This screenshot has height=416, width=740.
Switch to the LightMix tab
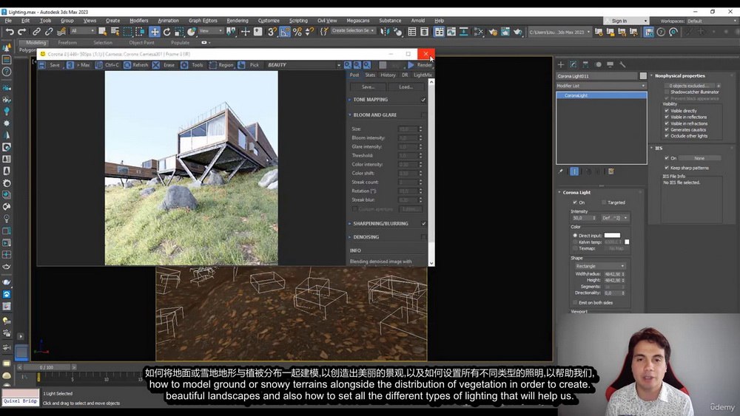[423, 75]
